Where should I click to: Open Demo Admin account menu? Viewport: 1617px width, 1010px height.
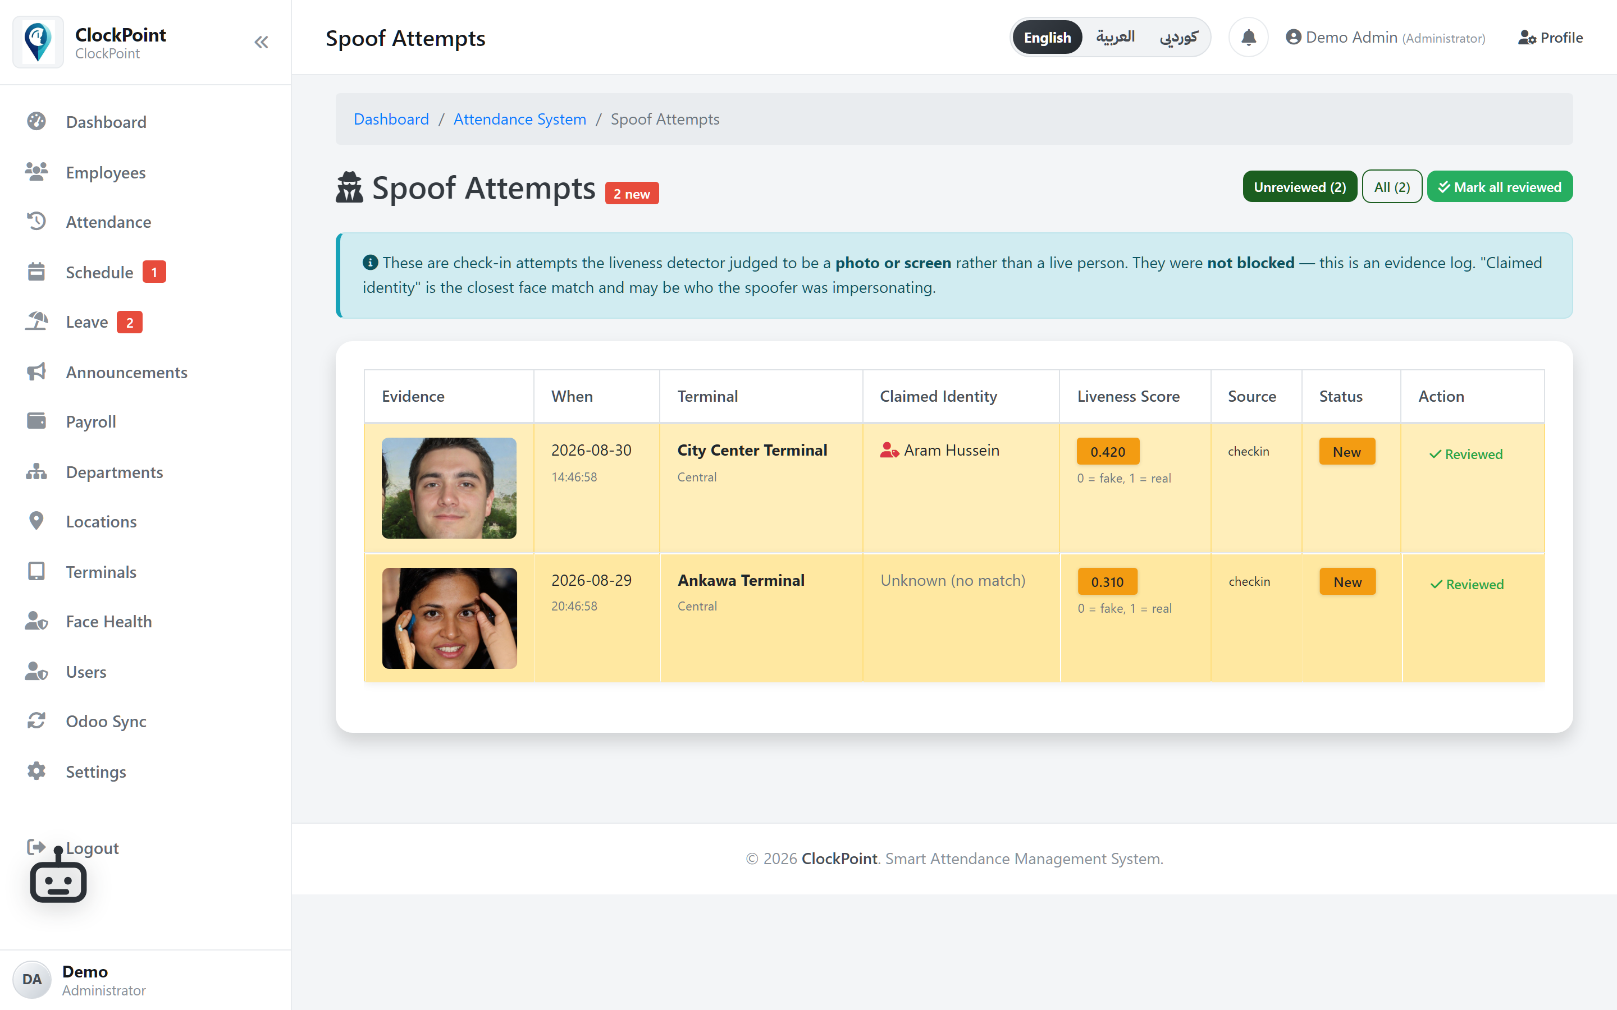point(1385,38)
